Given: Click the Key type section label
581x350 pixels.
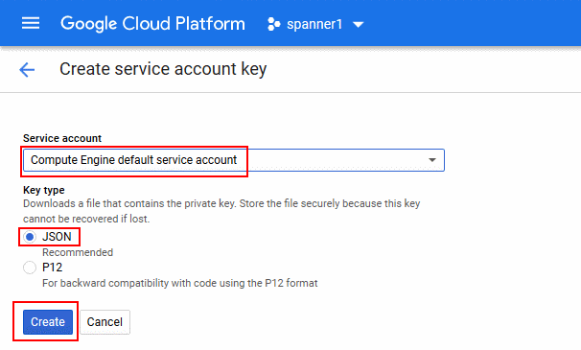Looking at the screenshot, I should (x=44, y=190).
